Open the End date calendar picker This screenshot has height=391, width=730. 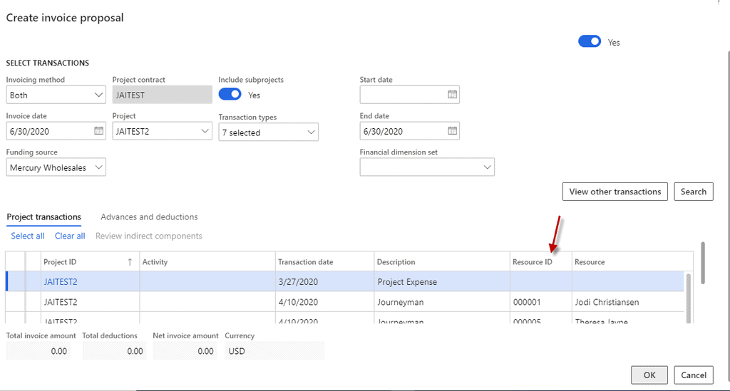[x=452, y=131]
